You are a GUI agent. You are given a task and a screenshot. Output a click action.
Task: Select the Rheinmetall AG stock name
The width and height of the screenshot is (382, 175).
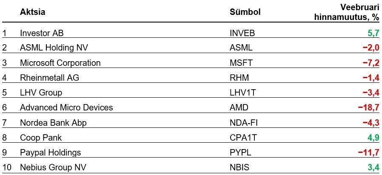49,78
